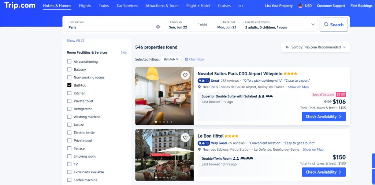
Task: Click the Search button
Action: pyautogui.click(x=334, y=24)
